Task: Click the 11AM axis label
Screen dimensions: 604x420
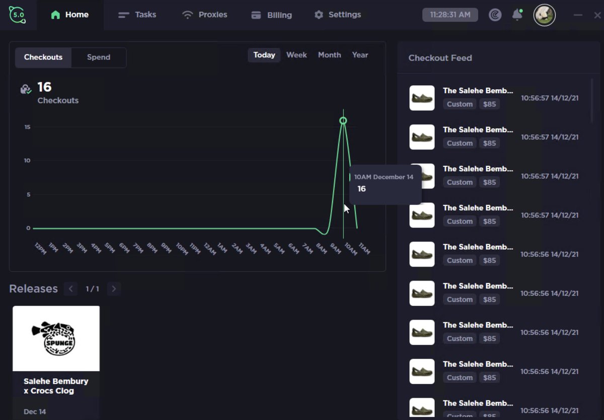Action: 364,248
